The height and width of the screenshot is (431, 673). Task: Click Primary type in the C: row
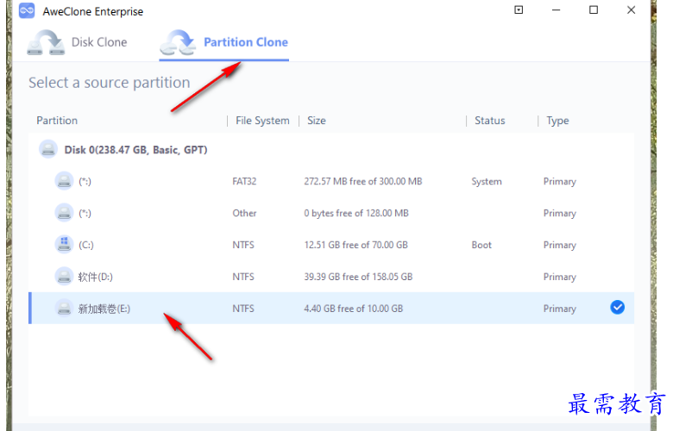[560, 245]
